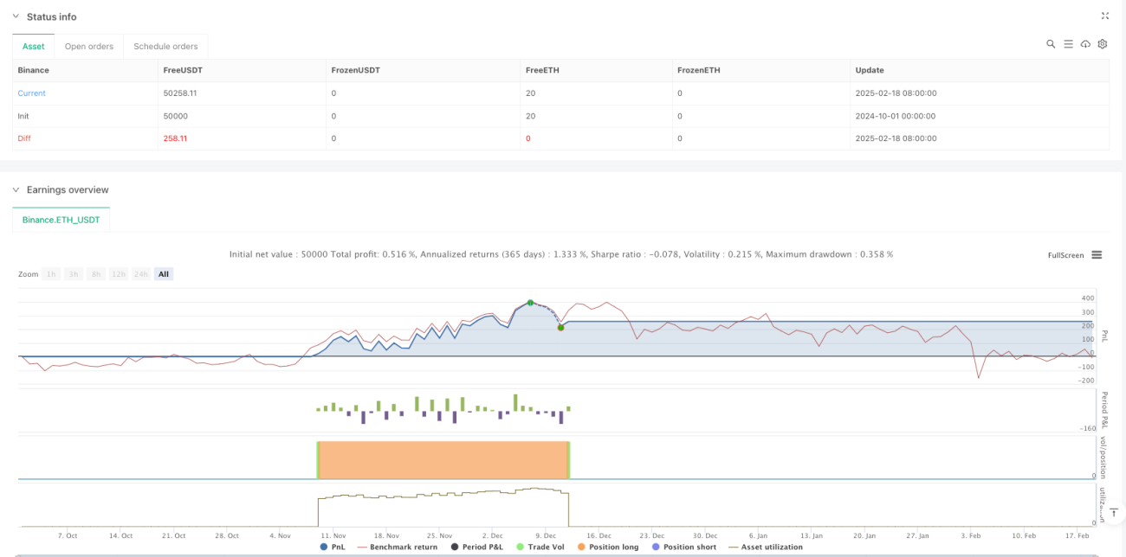
Task: Click the cloud download icon
Action: point(1085,44)
